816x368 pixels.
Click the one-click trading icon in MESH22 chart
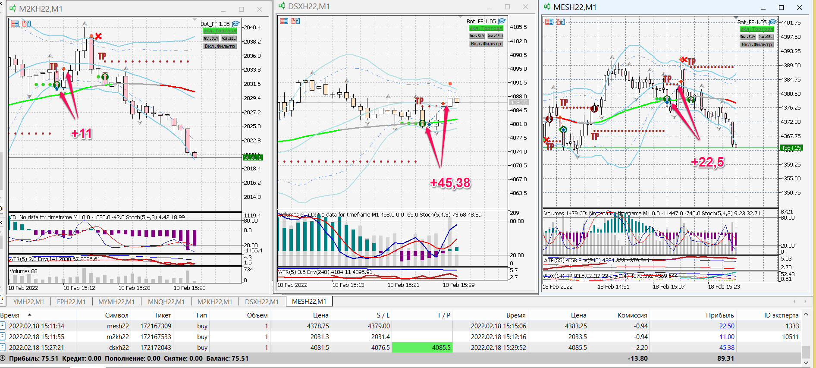coord(561,22)
